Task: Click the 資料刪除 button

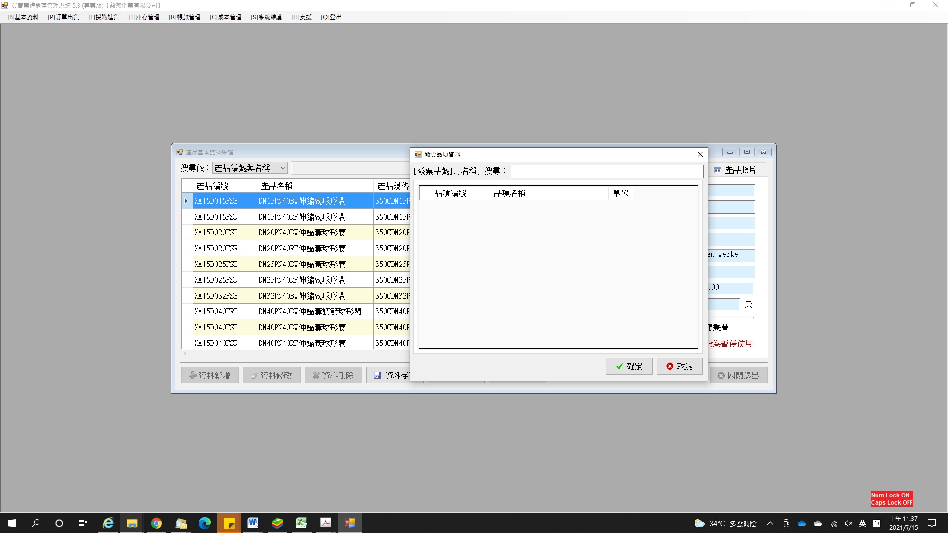Action: [x=332, y=375]
